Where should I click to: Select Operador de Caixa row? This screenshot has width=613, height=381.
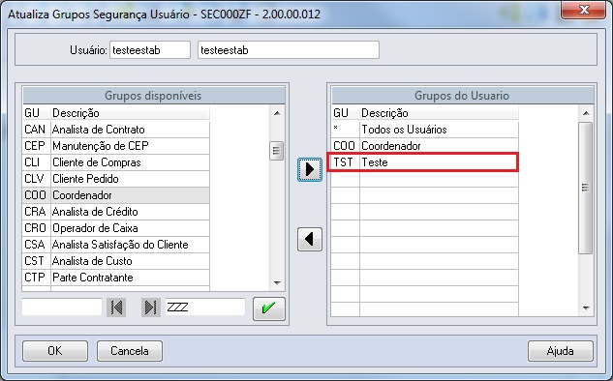[116, 228]
